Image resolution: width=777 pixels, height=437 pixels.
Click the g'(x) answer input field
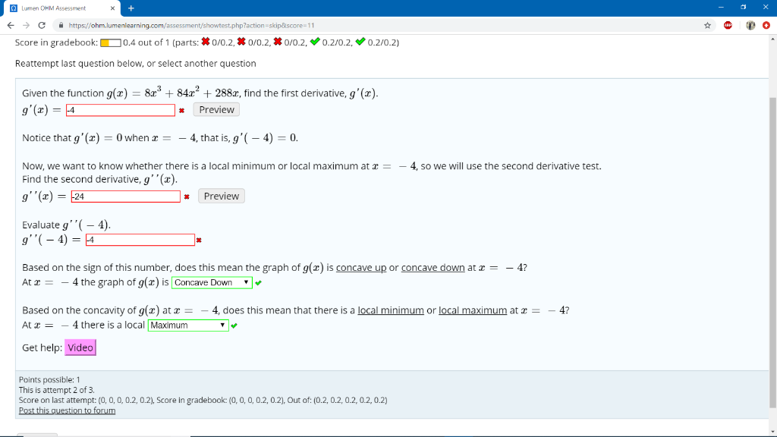coord(120,109)
